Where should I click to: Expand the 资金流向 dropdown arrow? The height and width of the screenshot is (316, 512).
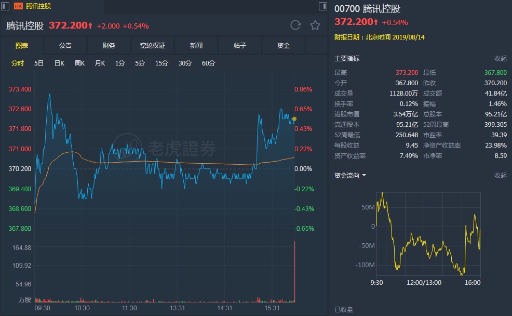(x=364, y=176)
